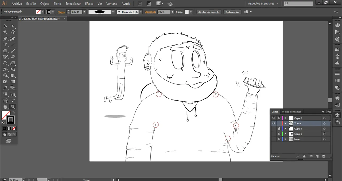The width and height of the screenshot is (342, 181).
Task: Select the Pen tool
Action: 5,39
